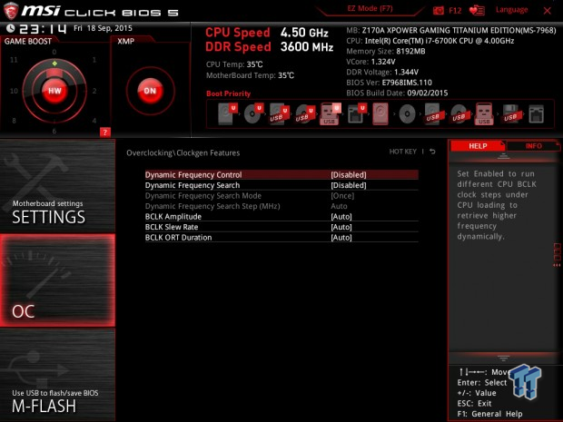563x422 pixels.
Task: Click Dynamic Frequency Search Step Auto value
Action: [339, 206]
